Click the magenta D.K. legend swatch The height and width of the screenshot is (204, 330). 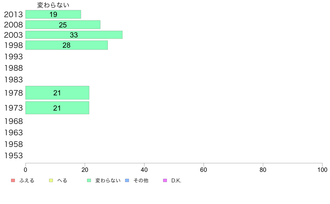(165, 180)
